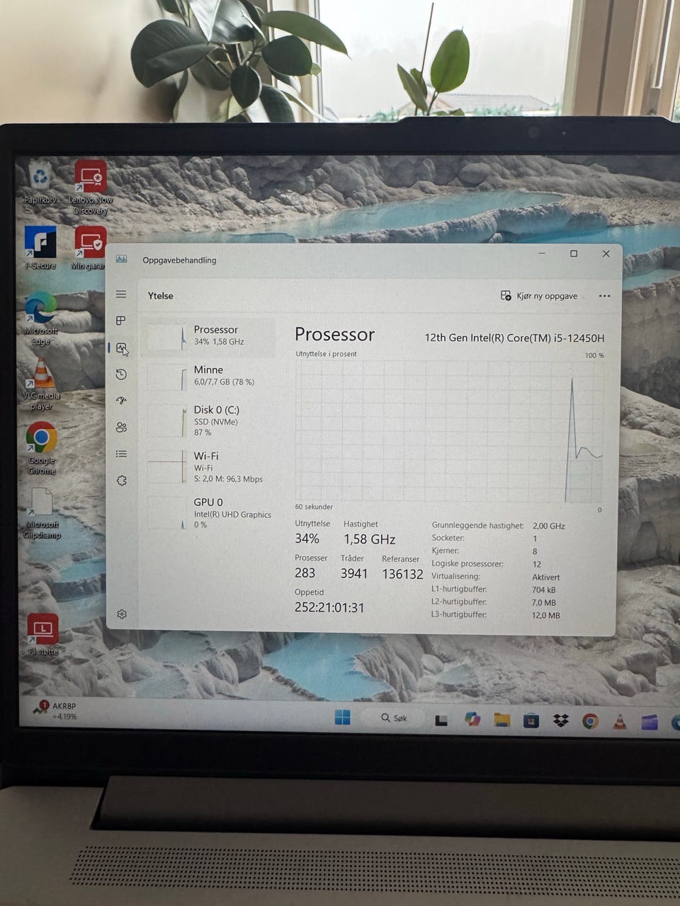680x906 pixels.
Task: Select the Få støtte desktop icon
Action: tap(42, 634)
